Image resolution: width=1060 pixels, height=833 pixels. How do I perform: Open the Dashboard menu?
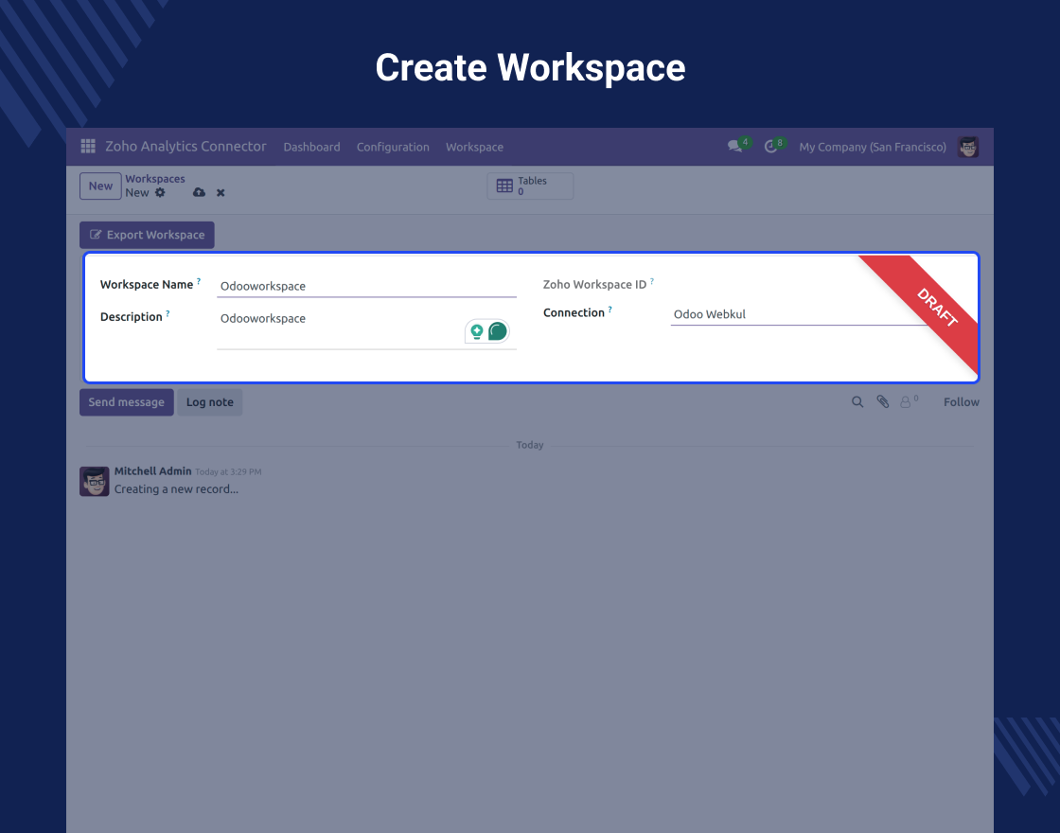311,147
